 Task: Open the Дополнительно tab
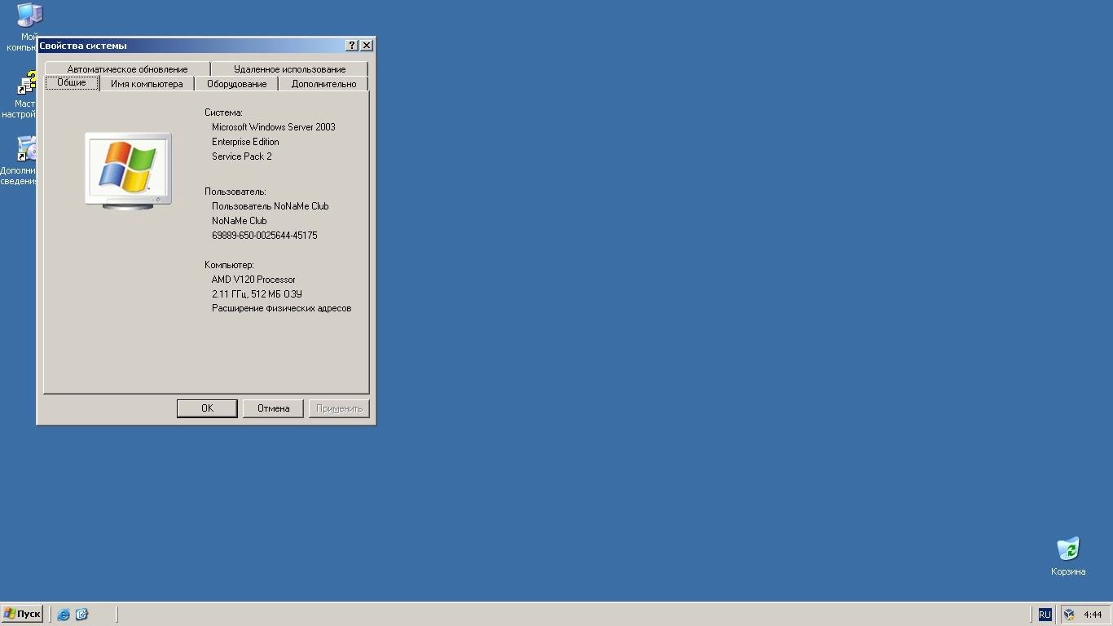(323, 84)
